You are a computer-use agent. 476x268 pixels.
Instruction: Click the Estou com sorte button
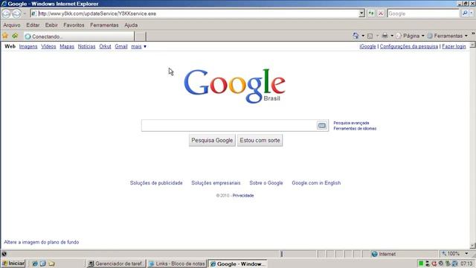[260, 141]
